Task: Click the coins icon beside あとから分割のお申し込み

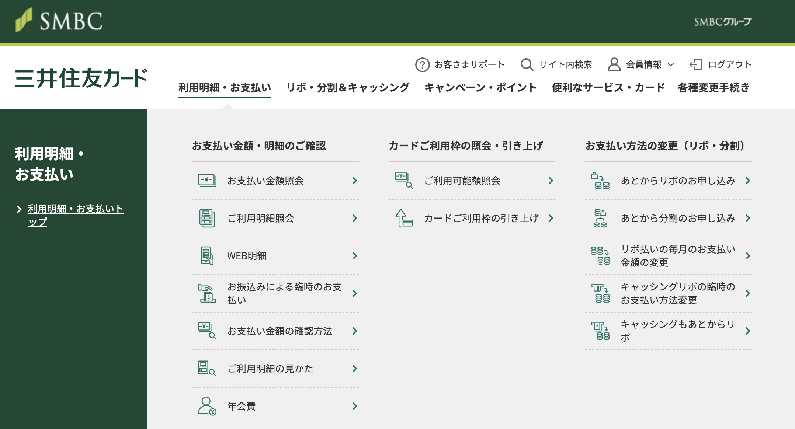Action: 600,218
